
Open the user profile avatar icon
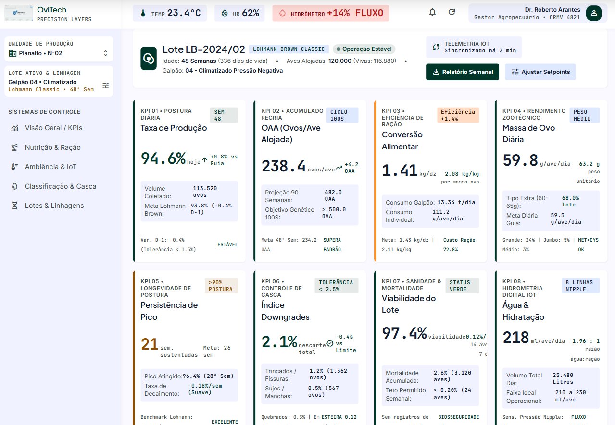(x=594, y=13)
